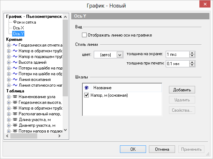Click curve icon next to Геодезическая отметка

15,45
